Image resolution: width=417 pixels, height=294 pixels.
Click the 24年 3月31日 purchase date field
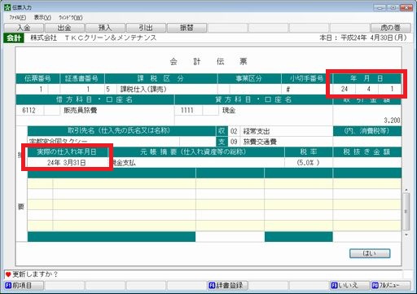click(67, 163)
